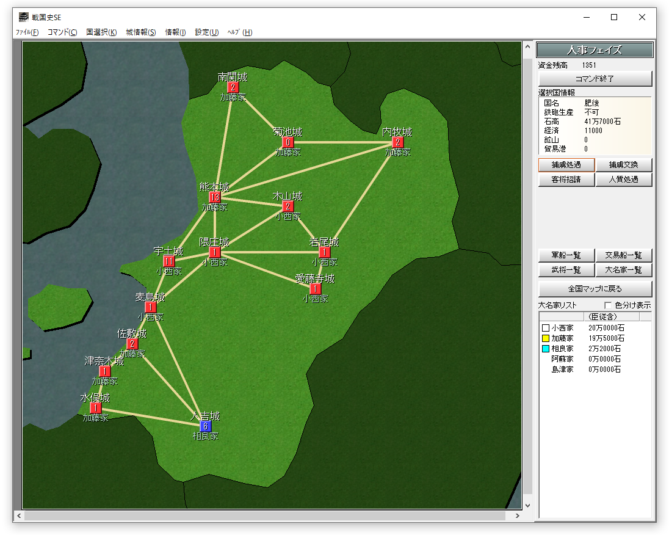The height and width of the screenshot is (535, 669).
Task: Open the 城情報(S) menu
Action: tap(141, 32)
